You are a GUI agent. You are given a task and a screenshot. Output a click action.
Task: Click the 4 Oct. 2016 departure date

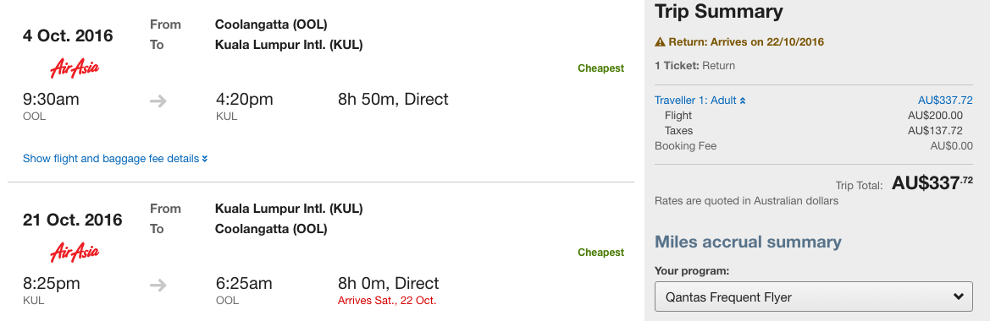(x=69, y=35)
